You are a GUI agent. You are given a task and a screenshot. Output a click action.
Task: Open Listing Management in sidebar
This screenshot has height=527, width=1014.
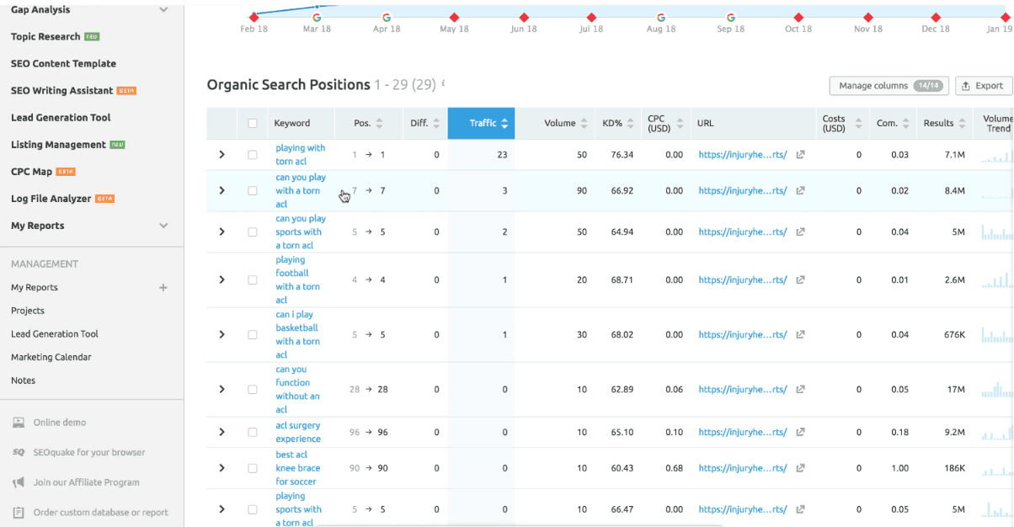click(x=58, y=145)
